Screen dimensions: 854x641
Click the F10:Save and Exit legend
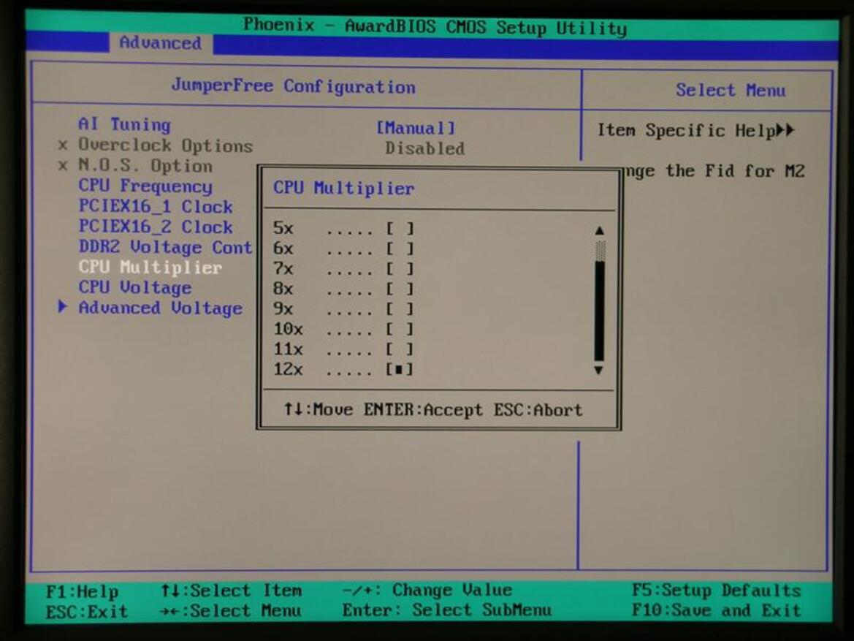coord(716,610)
